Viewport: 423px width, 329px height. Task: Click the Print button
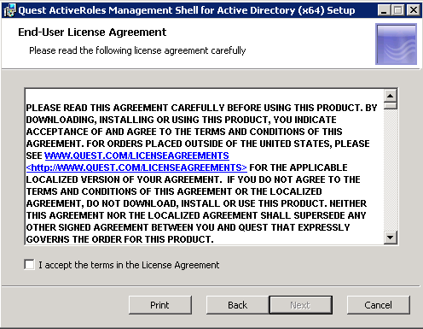click(160, 305)
